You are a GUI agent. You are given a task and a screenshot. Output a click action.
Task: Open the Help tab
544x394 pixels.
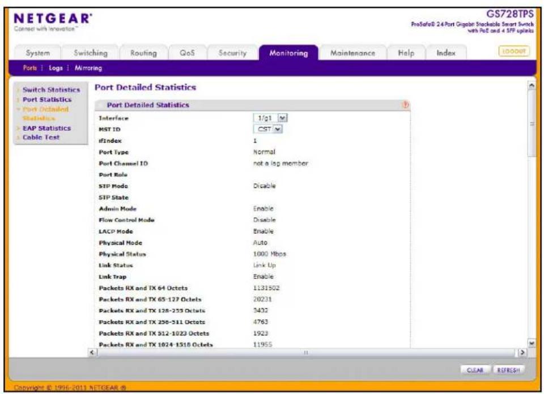(x=406, y=53)
